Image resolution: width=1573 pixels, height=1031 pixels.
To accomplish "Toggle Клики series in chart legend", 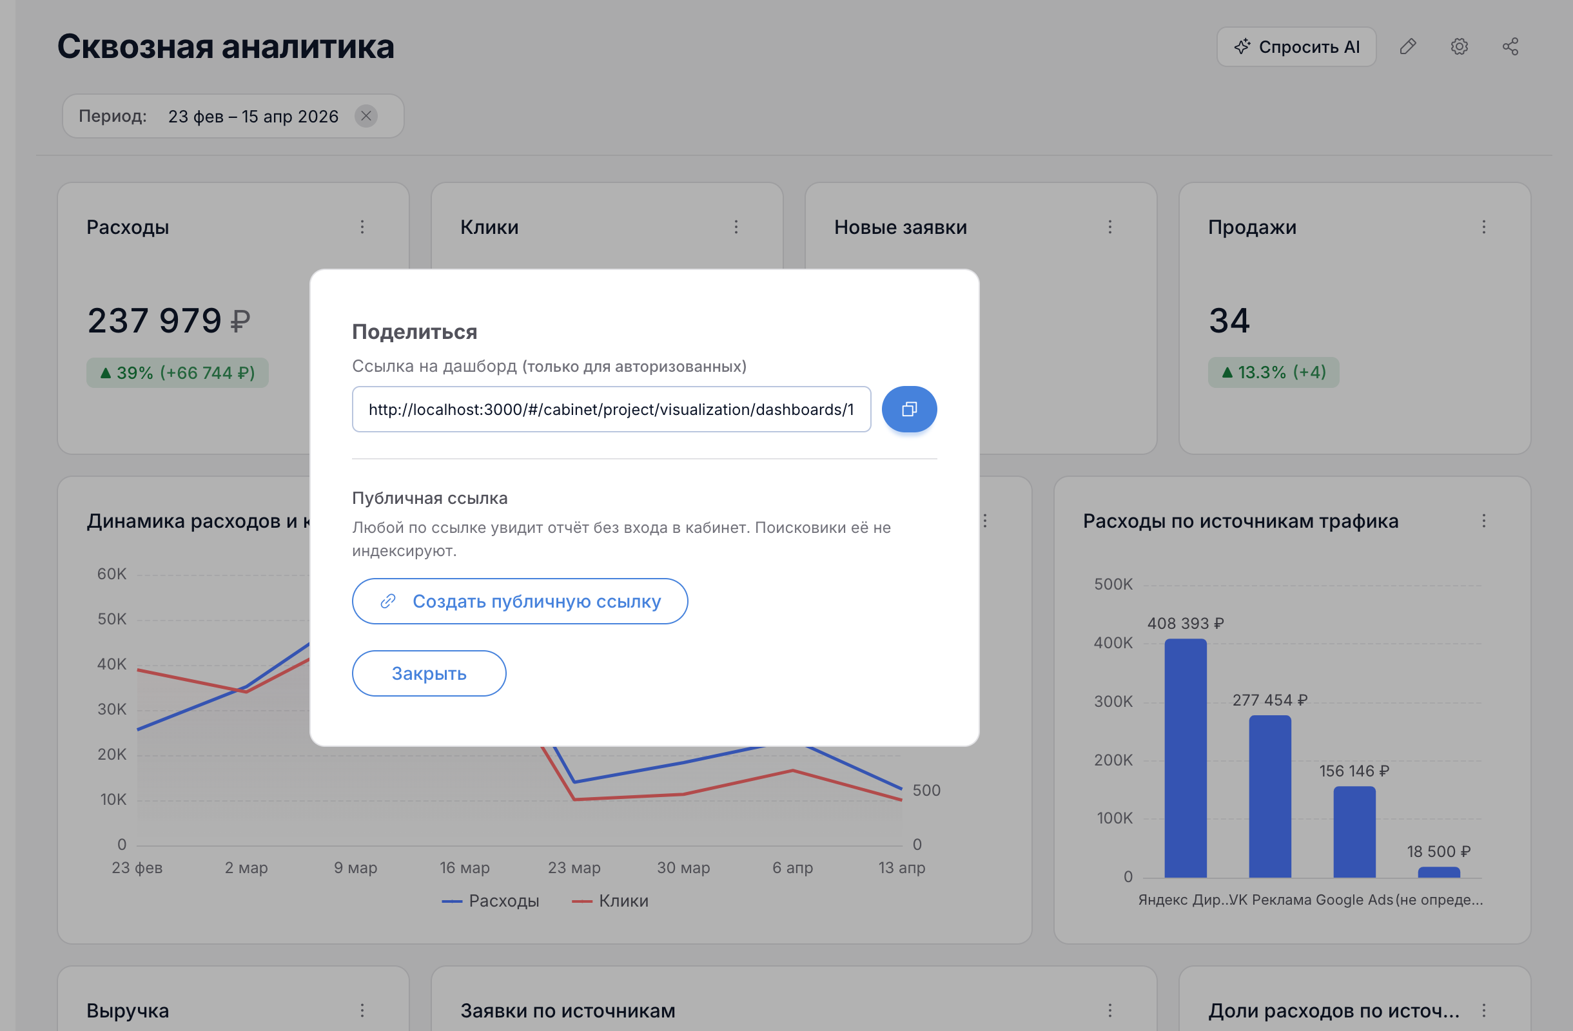I will [x=610, y=901].
